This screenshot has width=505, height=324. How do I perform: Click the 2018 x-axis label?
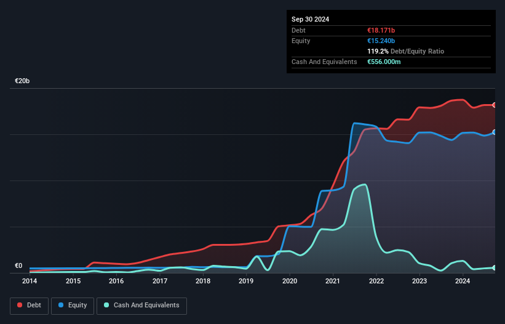(203, 281)
